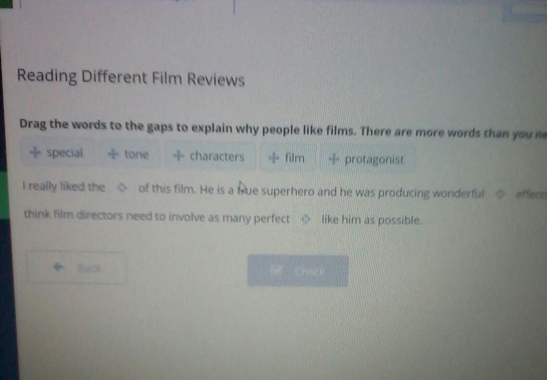The height and width of the screenshot is (380, 547).
Task: Click the 'Reading Different Film Reviews' heading
Action: pos(131,77)
